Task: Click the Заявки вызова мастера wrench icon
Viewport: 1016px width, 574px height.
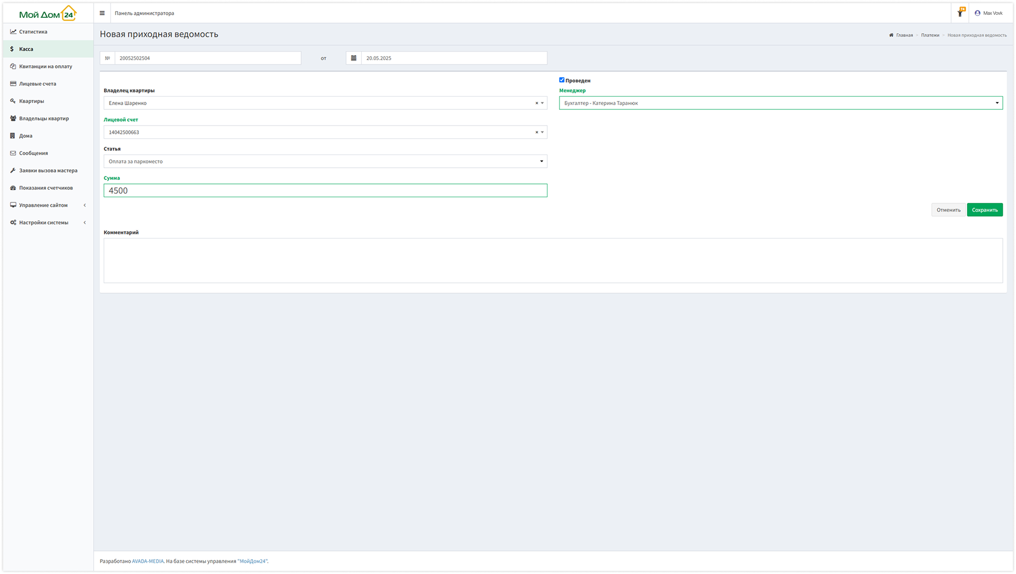Action: tap(13, 170)
